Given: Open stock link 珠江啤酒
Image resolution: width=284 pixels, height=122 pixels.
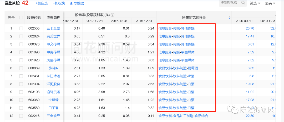Looking at the screenshot, I should pyautogui.click(x=53, y=76).
